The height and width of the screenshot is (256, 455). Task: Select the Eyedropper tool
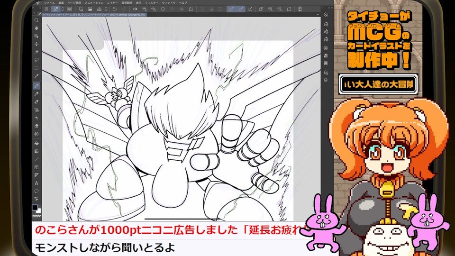click(36, 76)
